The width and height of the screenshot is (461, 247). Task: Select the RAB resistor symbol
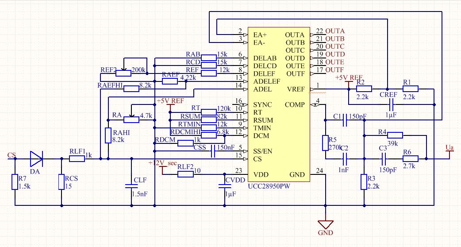click(209, 58)
